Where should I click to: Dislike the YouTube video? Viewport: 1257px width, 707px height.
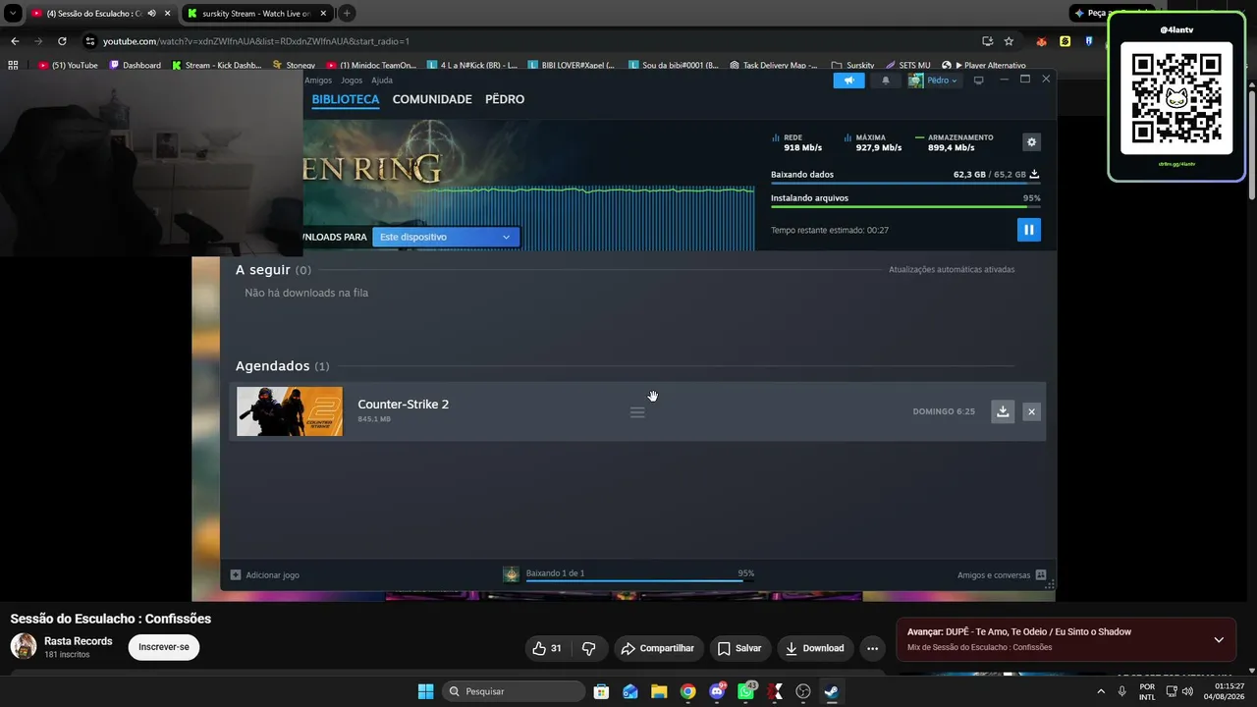coord(589,648)
